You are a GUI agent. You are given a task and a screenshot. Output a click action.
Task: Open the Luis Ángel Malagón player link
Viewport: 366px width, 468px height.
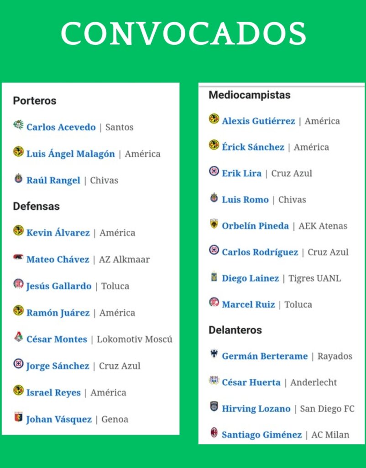tap(71, 154)
